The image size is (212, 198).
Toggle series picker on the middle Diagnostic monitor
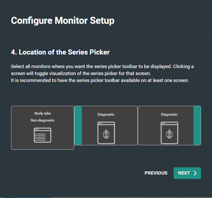coord(106,126)
